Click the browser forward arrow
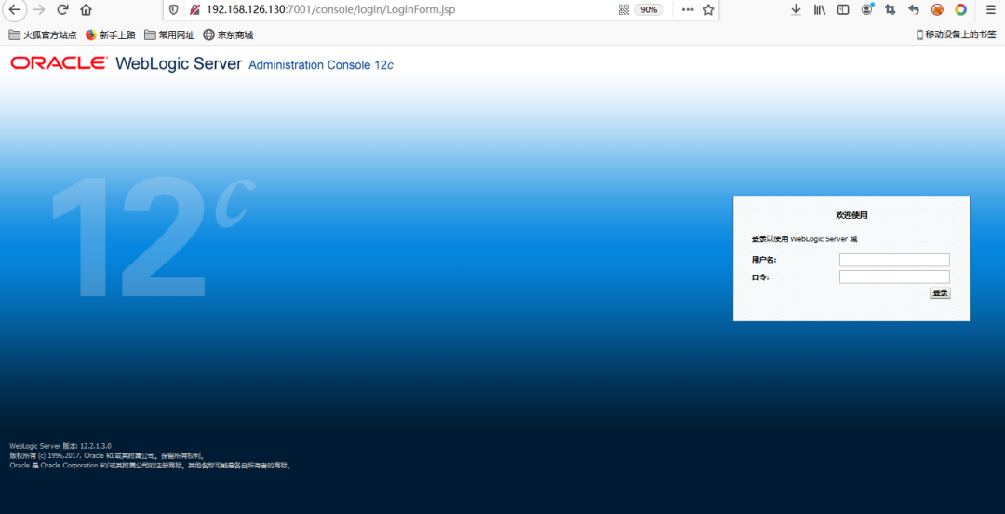Viewport: 1005px width, 514px height. coord(38,9)
